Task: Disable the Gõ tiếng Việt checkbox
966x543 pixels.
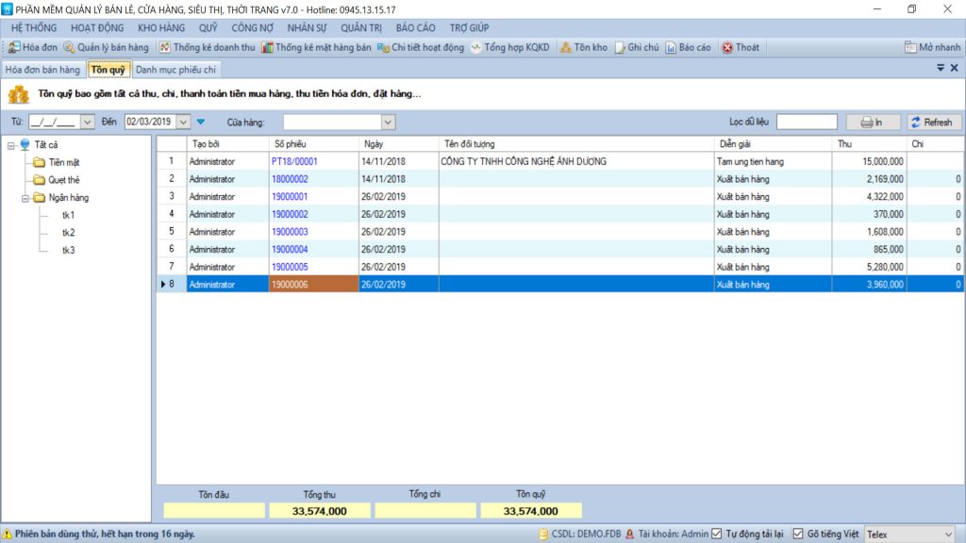Action: (798, 534)
